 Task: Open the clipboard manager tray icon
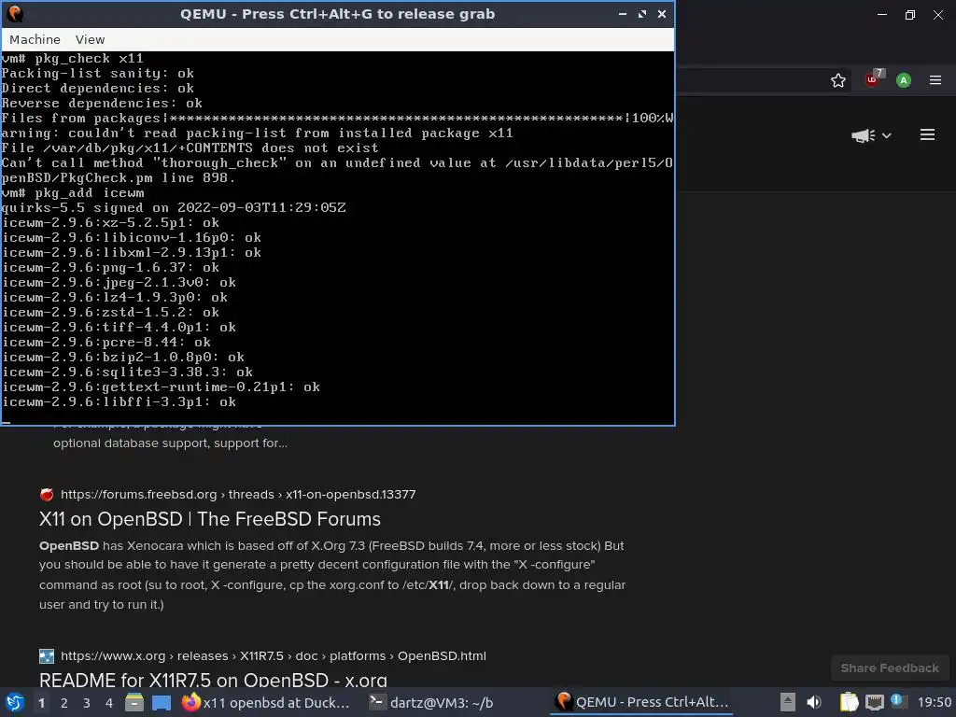click(849, 702)
